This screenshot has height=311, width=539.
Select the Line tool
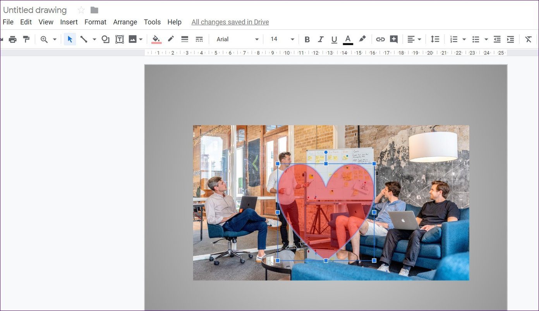click(84, 39)
